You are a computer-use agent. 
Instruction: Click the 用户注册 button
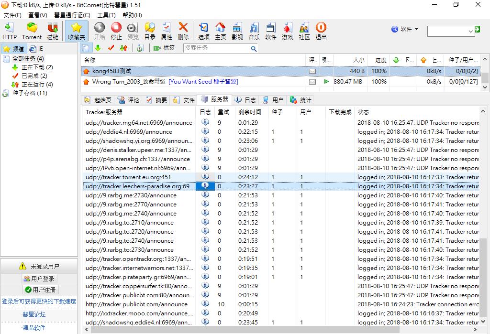[x=40, y=290]
